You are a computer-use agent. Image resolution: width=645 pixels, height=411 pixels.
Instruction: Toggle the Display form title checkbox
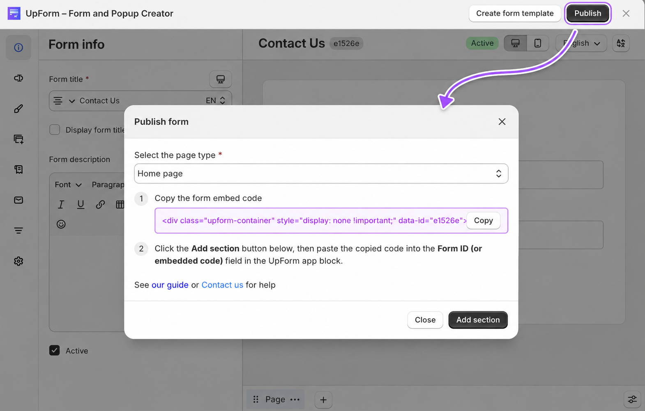coord(55,130)
